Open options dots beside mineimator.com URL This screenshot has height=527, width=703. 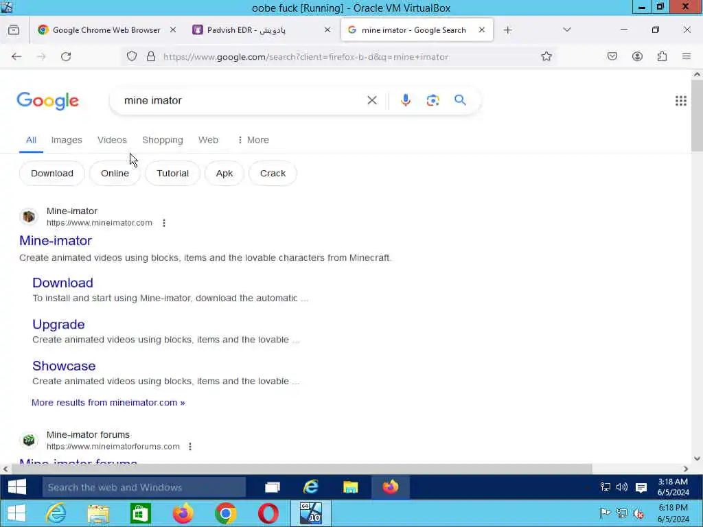[164, 223]
